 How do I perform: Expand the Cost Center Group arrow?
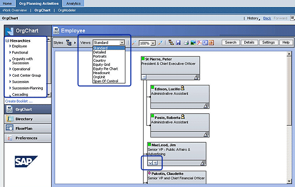(10, 75)
